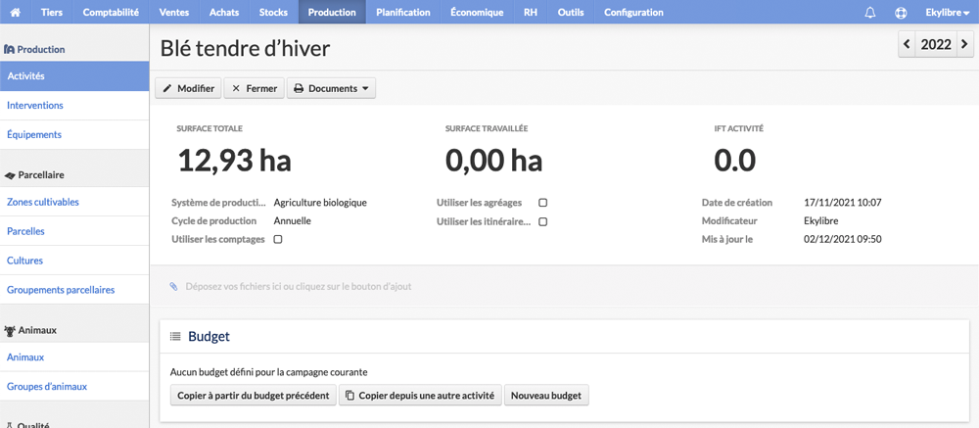Screen dimensions: 979x428
Task: Open the Production menu
Action: tap(332, 12)
